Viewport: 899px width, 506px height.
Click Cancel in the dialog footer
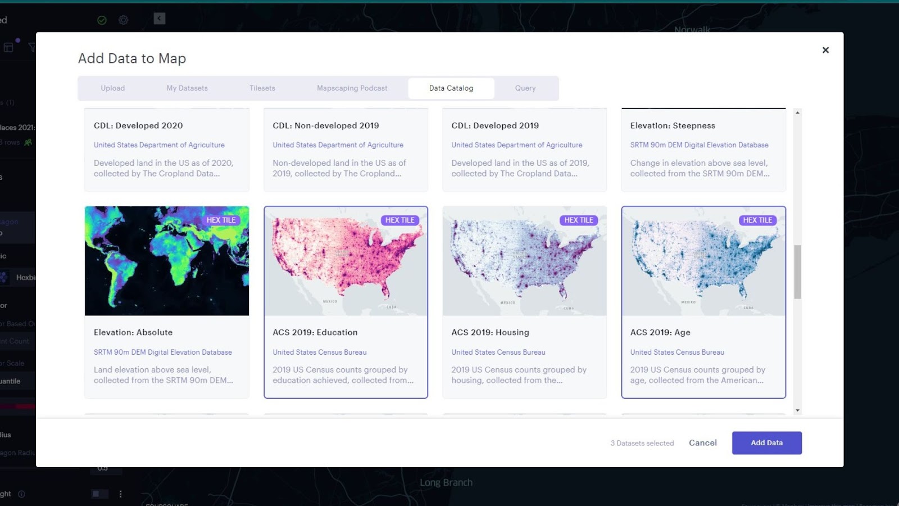coord(702,443)
